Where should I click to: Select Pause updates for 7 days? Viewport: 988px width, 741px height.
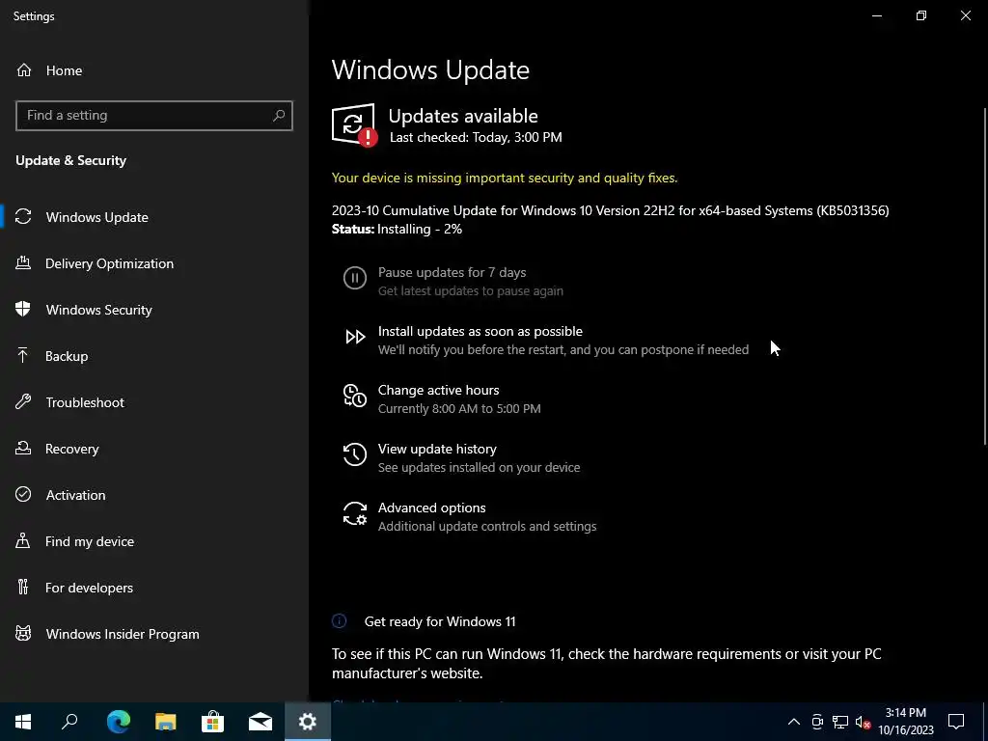(x=453, y=281)
